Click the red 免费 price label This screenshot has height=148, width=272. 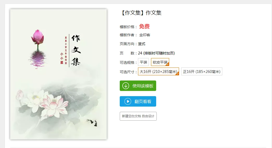144,26
